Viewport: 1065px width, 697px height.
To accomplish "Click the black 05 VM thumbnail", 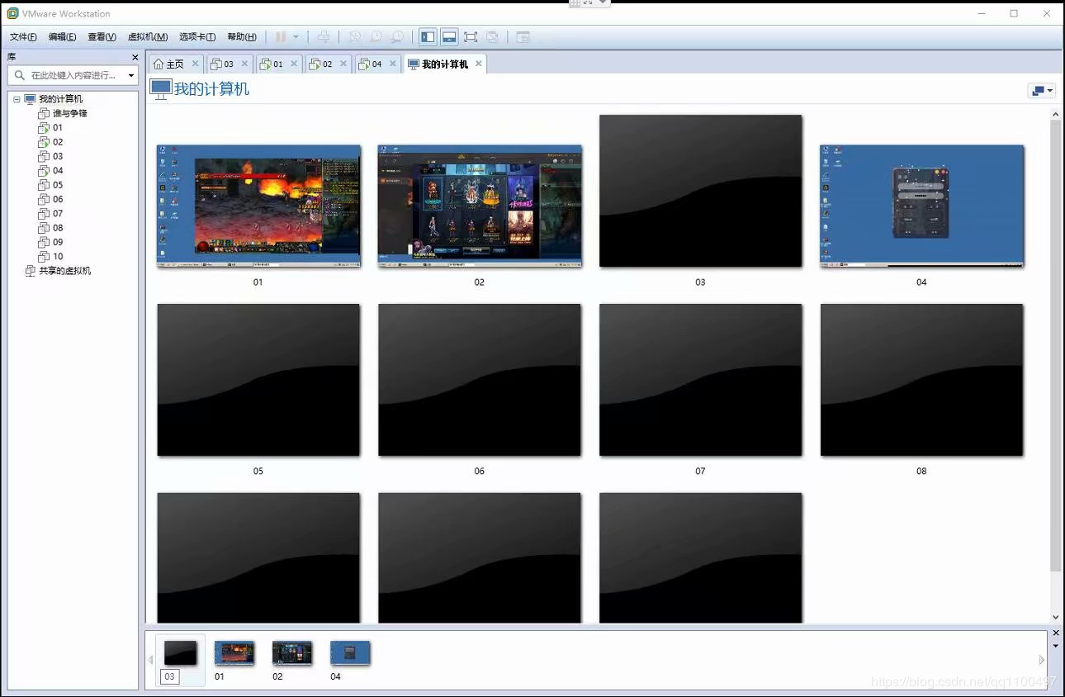I will click(x=258, y=380).
